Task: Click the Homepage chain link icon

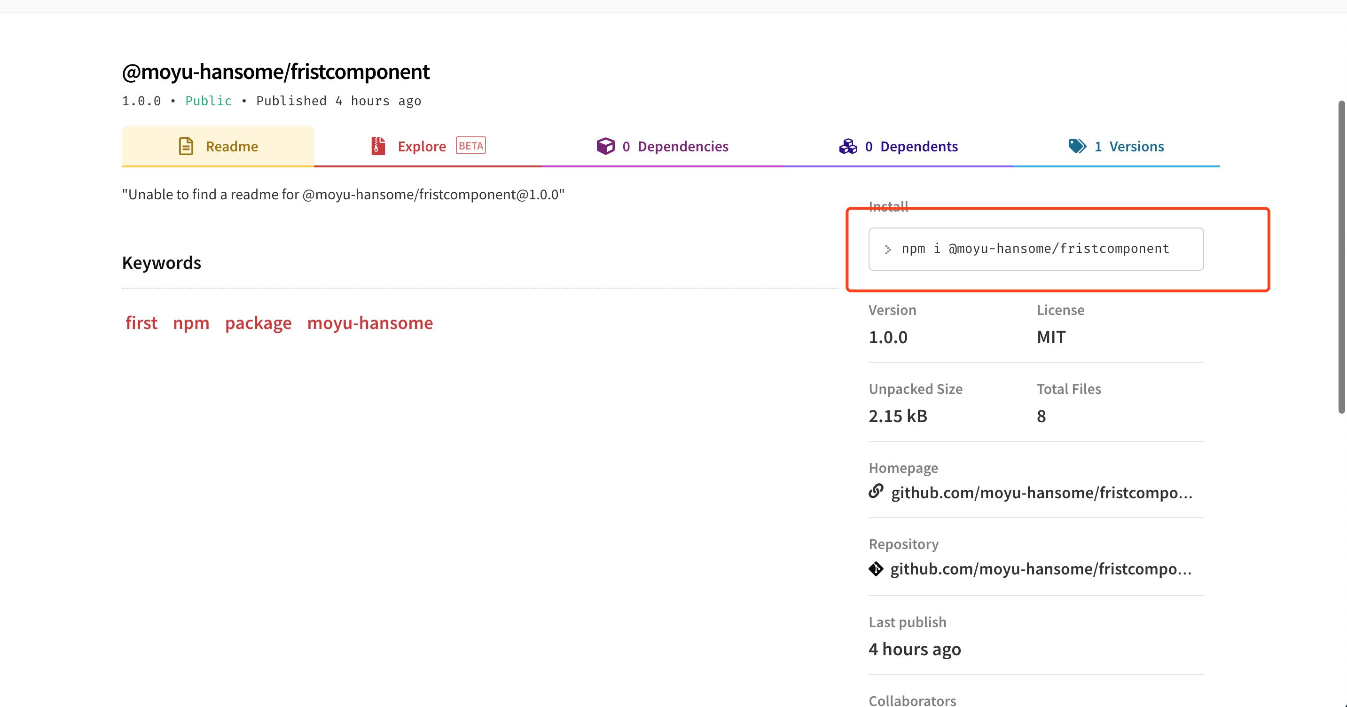Action: tap(876, 492)
